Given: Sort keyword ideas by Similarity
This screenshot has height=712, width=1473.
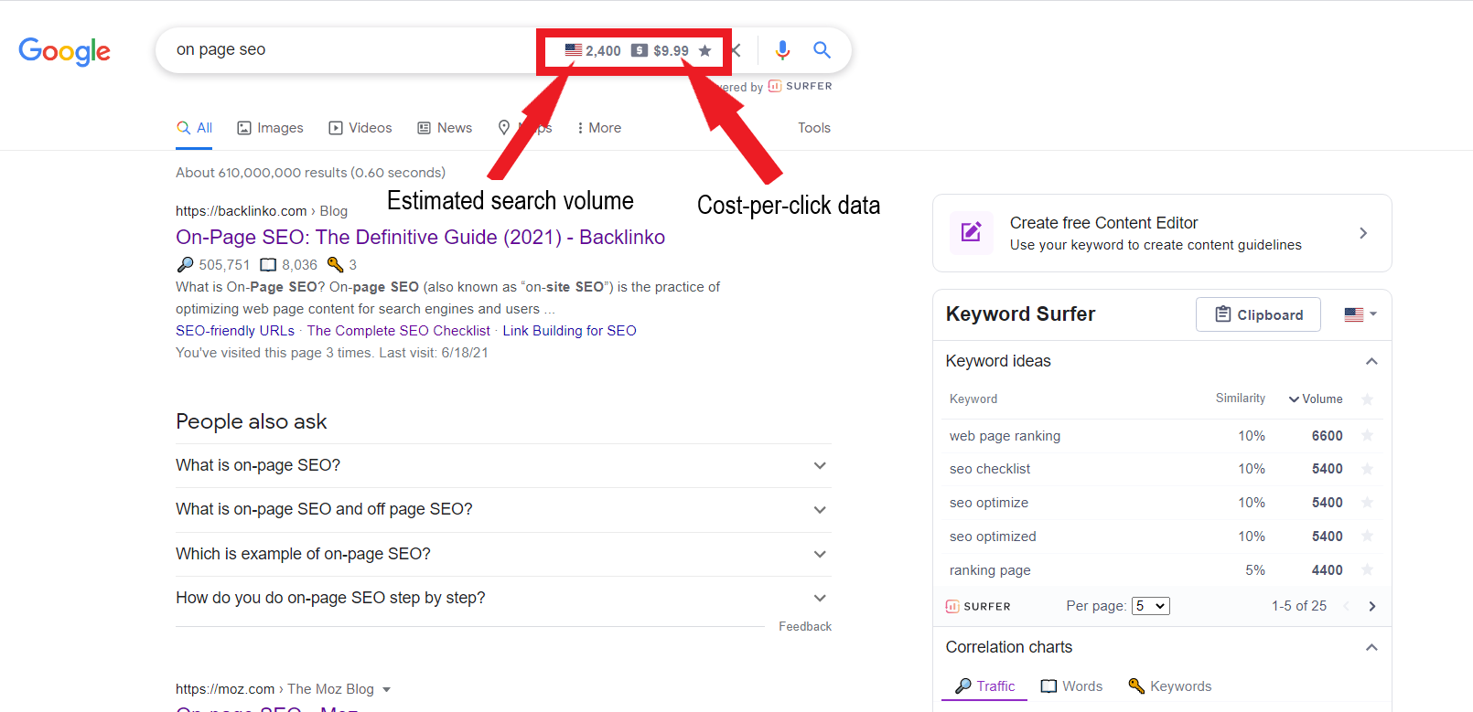Looking at the screenshot, I should tap(1241, 399).
